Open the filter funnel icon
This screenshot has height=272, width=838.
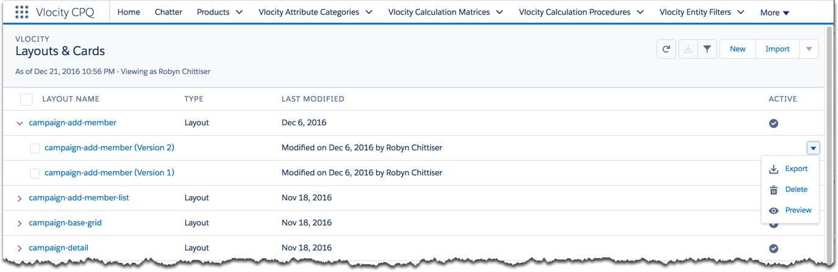click(x=707, y=49)
